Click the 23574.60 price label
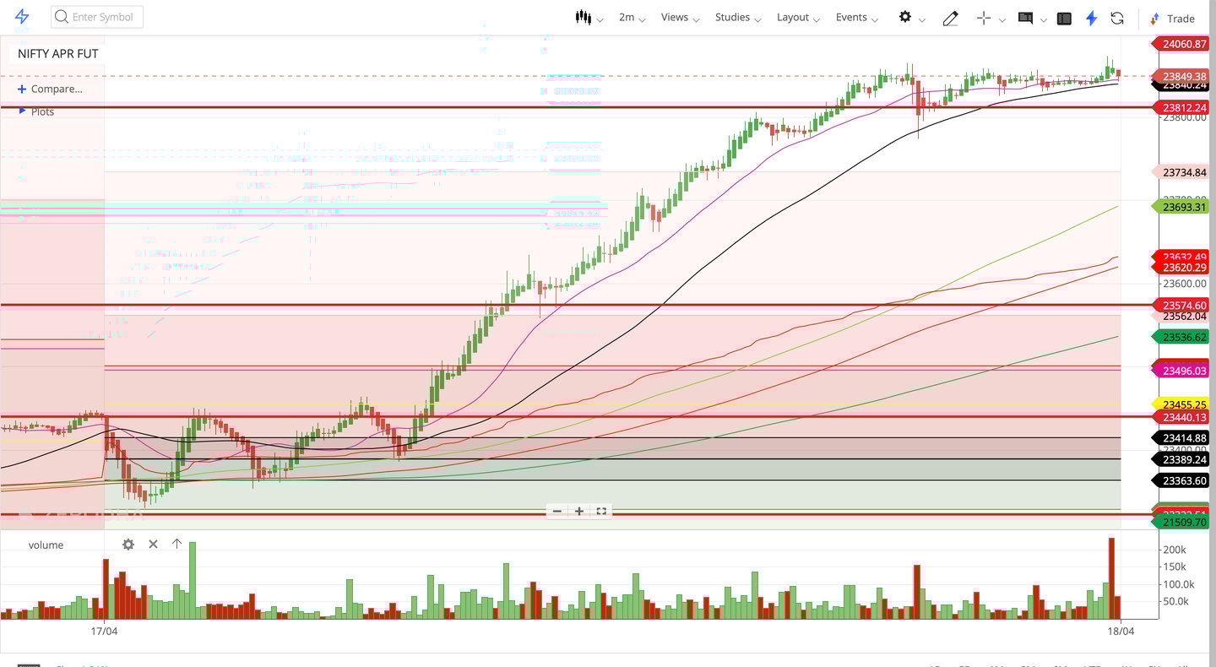Image resolution: width=1216 pixels, height=667 pixels. tap(1182, 305)
